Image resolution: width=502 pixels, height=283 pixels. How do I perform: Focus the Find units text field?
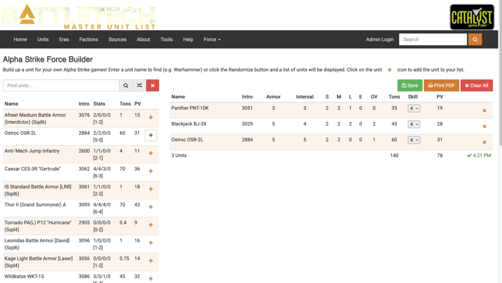61,85
